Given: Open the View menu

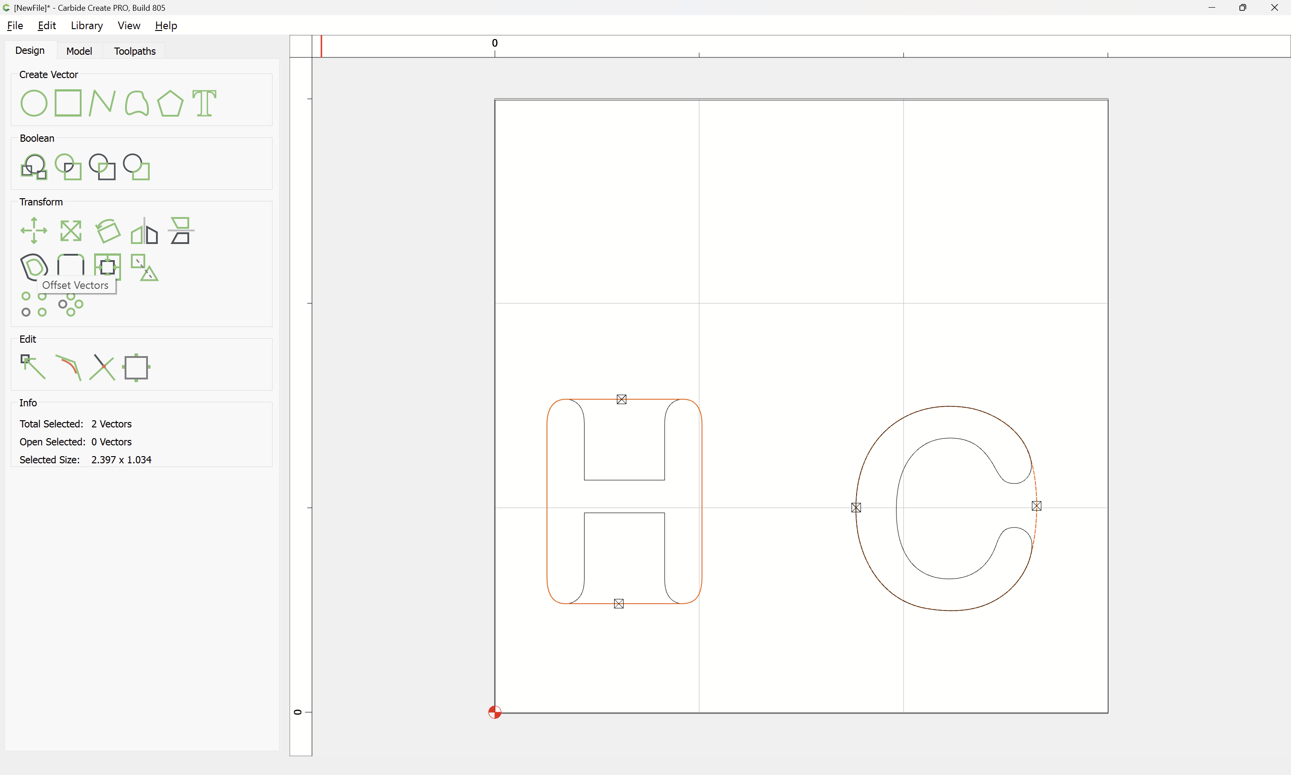Looking at the screenshot, I should pos(129,26).
